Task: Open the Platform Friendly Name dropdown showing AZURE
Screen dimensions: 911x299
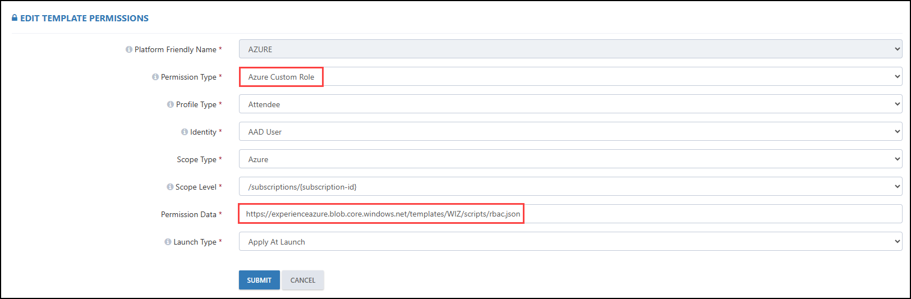Action: [x=570, y=49]
